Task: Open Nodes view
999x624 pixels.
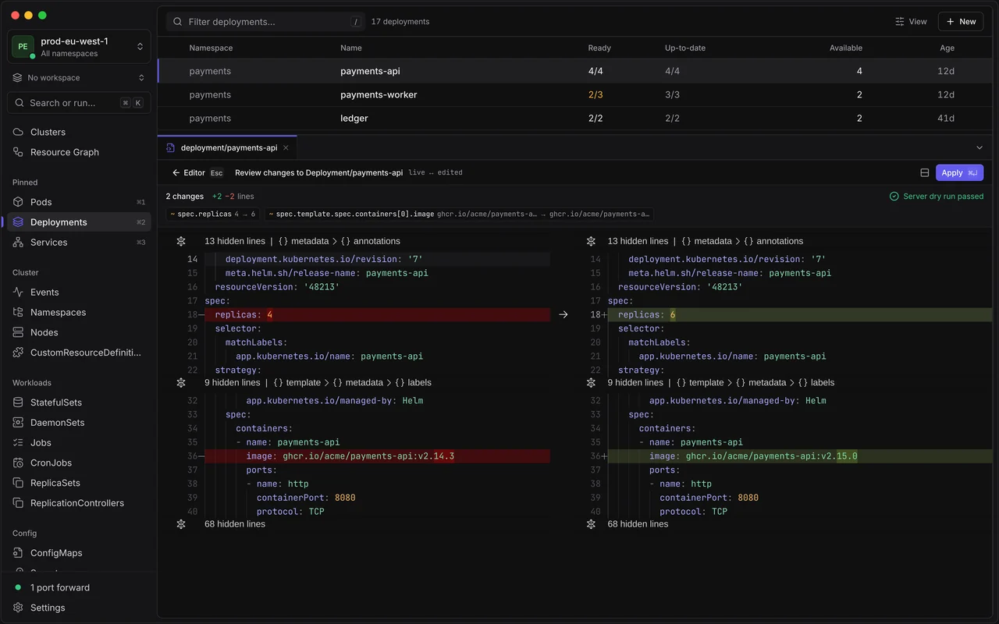Action: 79,332
